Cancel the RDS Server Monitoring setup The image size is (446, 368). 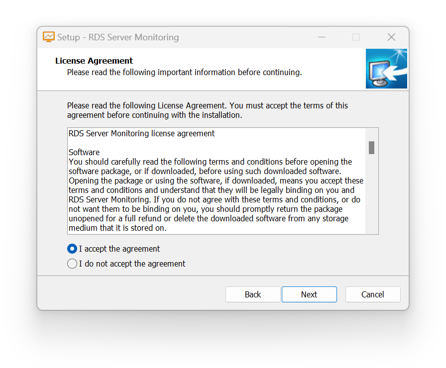click(x=373, y=294)
